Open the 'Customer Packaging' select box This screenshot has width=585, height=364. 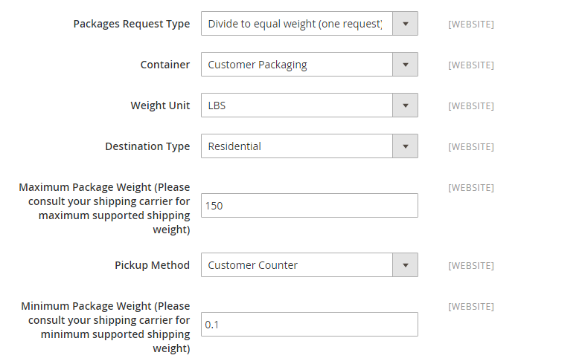(310, 65)
